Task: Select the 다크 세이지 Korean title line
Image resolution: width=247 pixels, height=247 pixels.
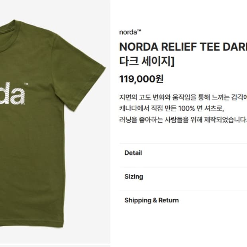Action: pos(147,61)
